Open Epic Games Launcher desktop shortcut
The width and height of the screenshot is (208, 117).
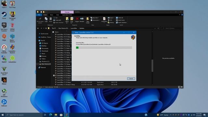click(4, 27)
